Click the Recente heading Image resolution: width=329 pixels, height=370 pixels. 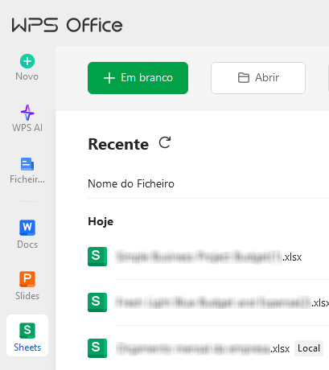pos(118,144)
